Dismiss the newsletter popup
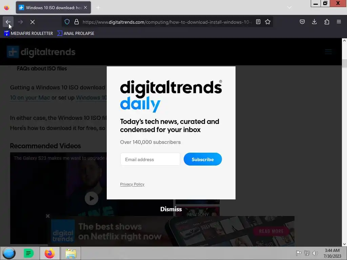347x260 pixels. tap(171, 209)
